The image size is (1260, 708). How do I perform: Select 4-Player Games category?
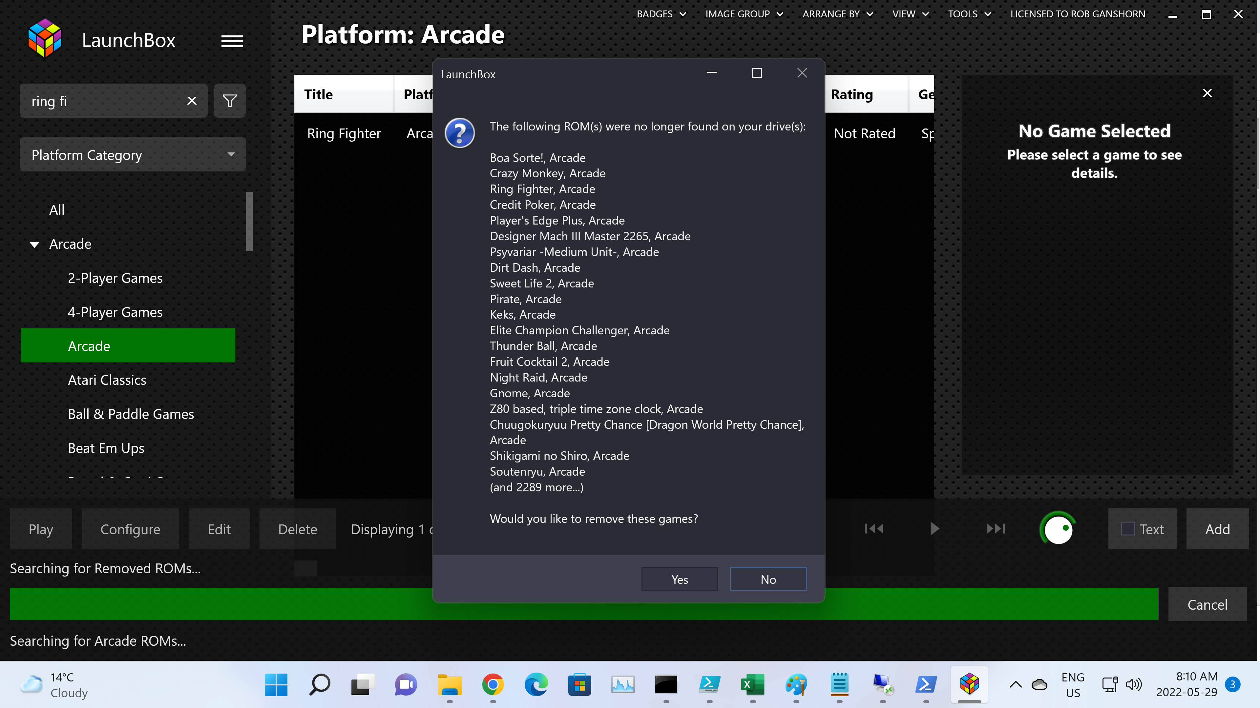click(x=115, y=312)
